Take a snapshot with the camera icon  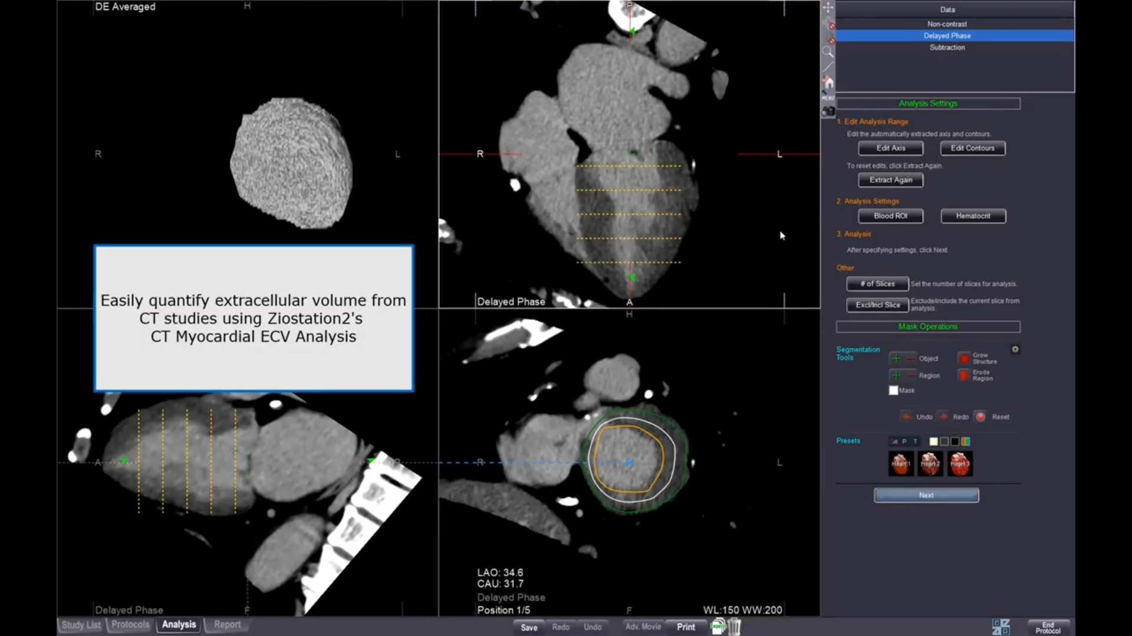click(828, 111)
